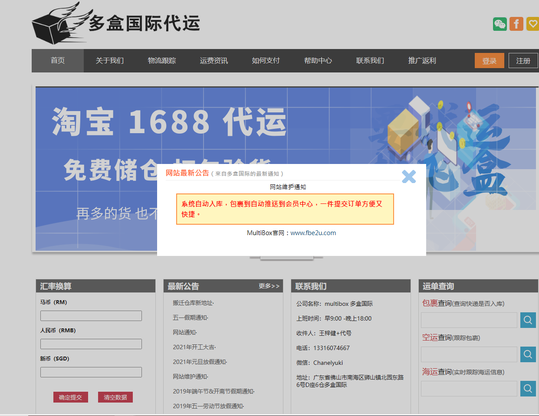Click the 人民币 (RMB) input field
Viewport: 539px width, 416px height.
pyautogui.click(x=91, y=344)
